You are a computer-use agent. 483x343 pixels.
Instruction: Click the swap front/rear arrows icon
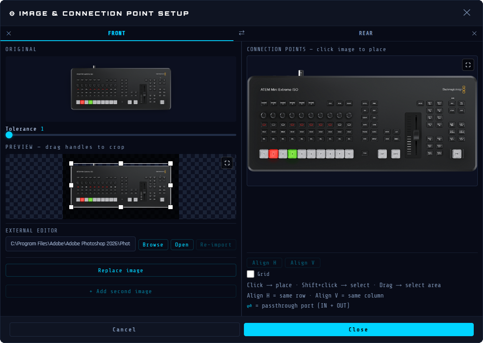(x=242, y=33)
